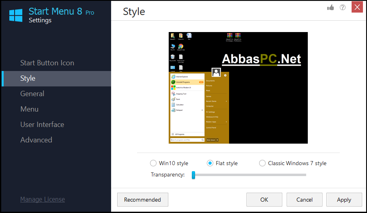Close the settings window with red X
The width and height of the screenshot is (367, 213).
click(x=357, y=7)
